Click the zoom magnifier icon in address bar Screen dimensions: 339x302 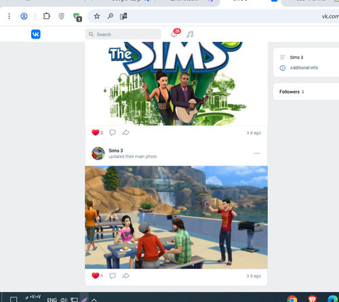point(111,16)
